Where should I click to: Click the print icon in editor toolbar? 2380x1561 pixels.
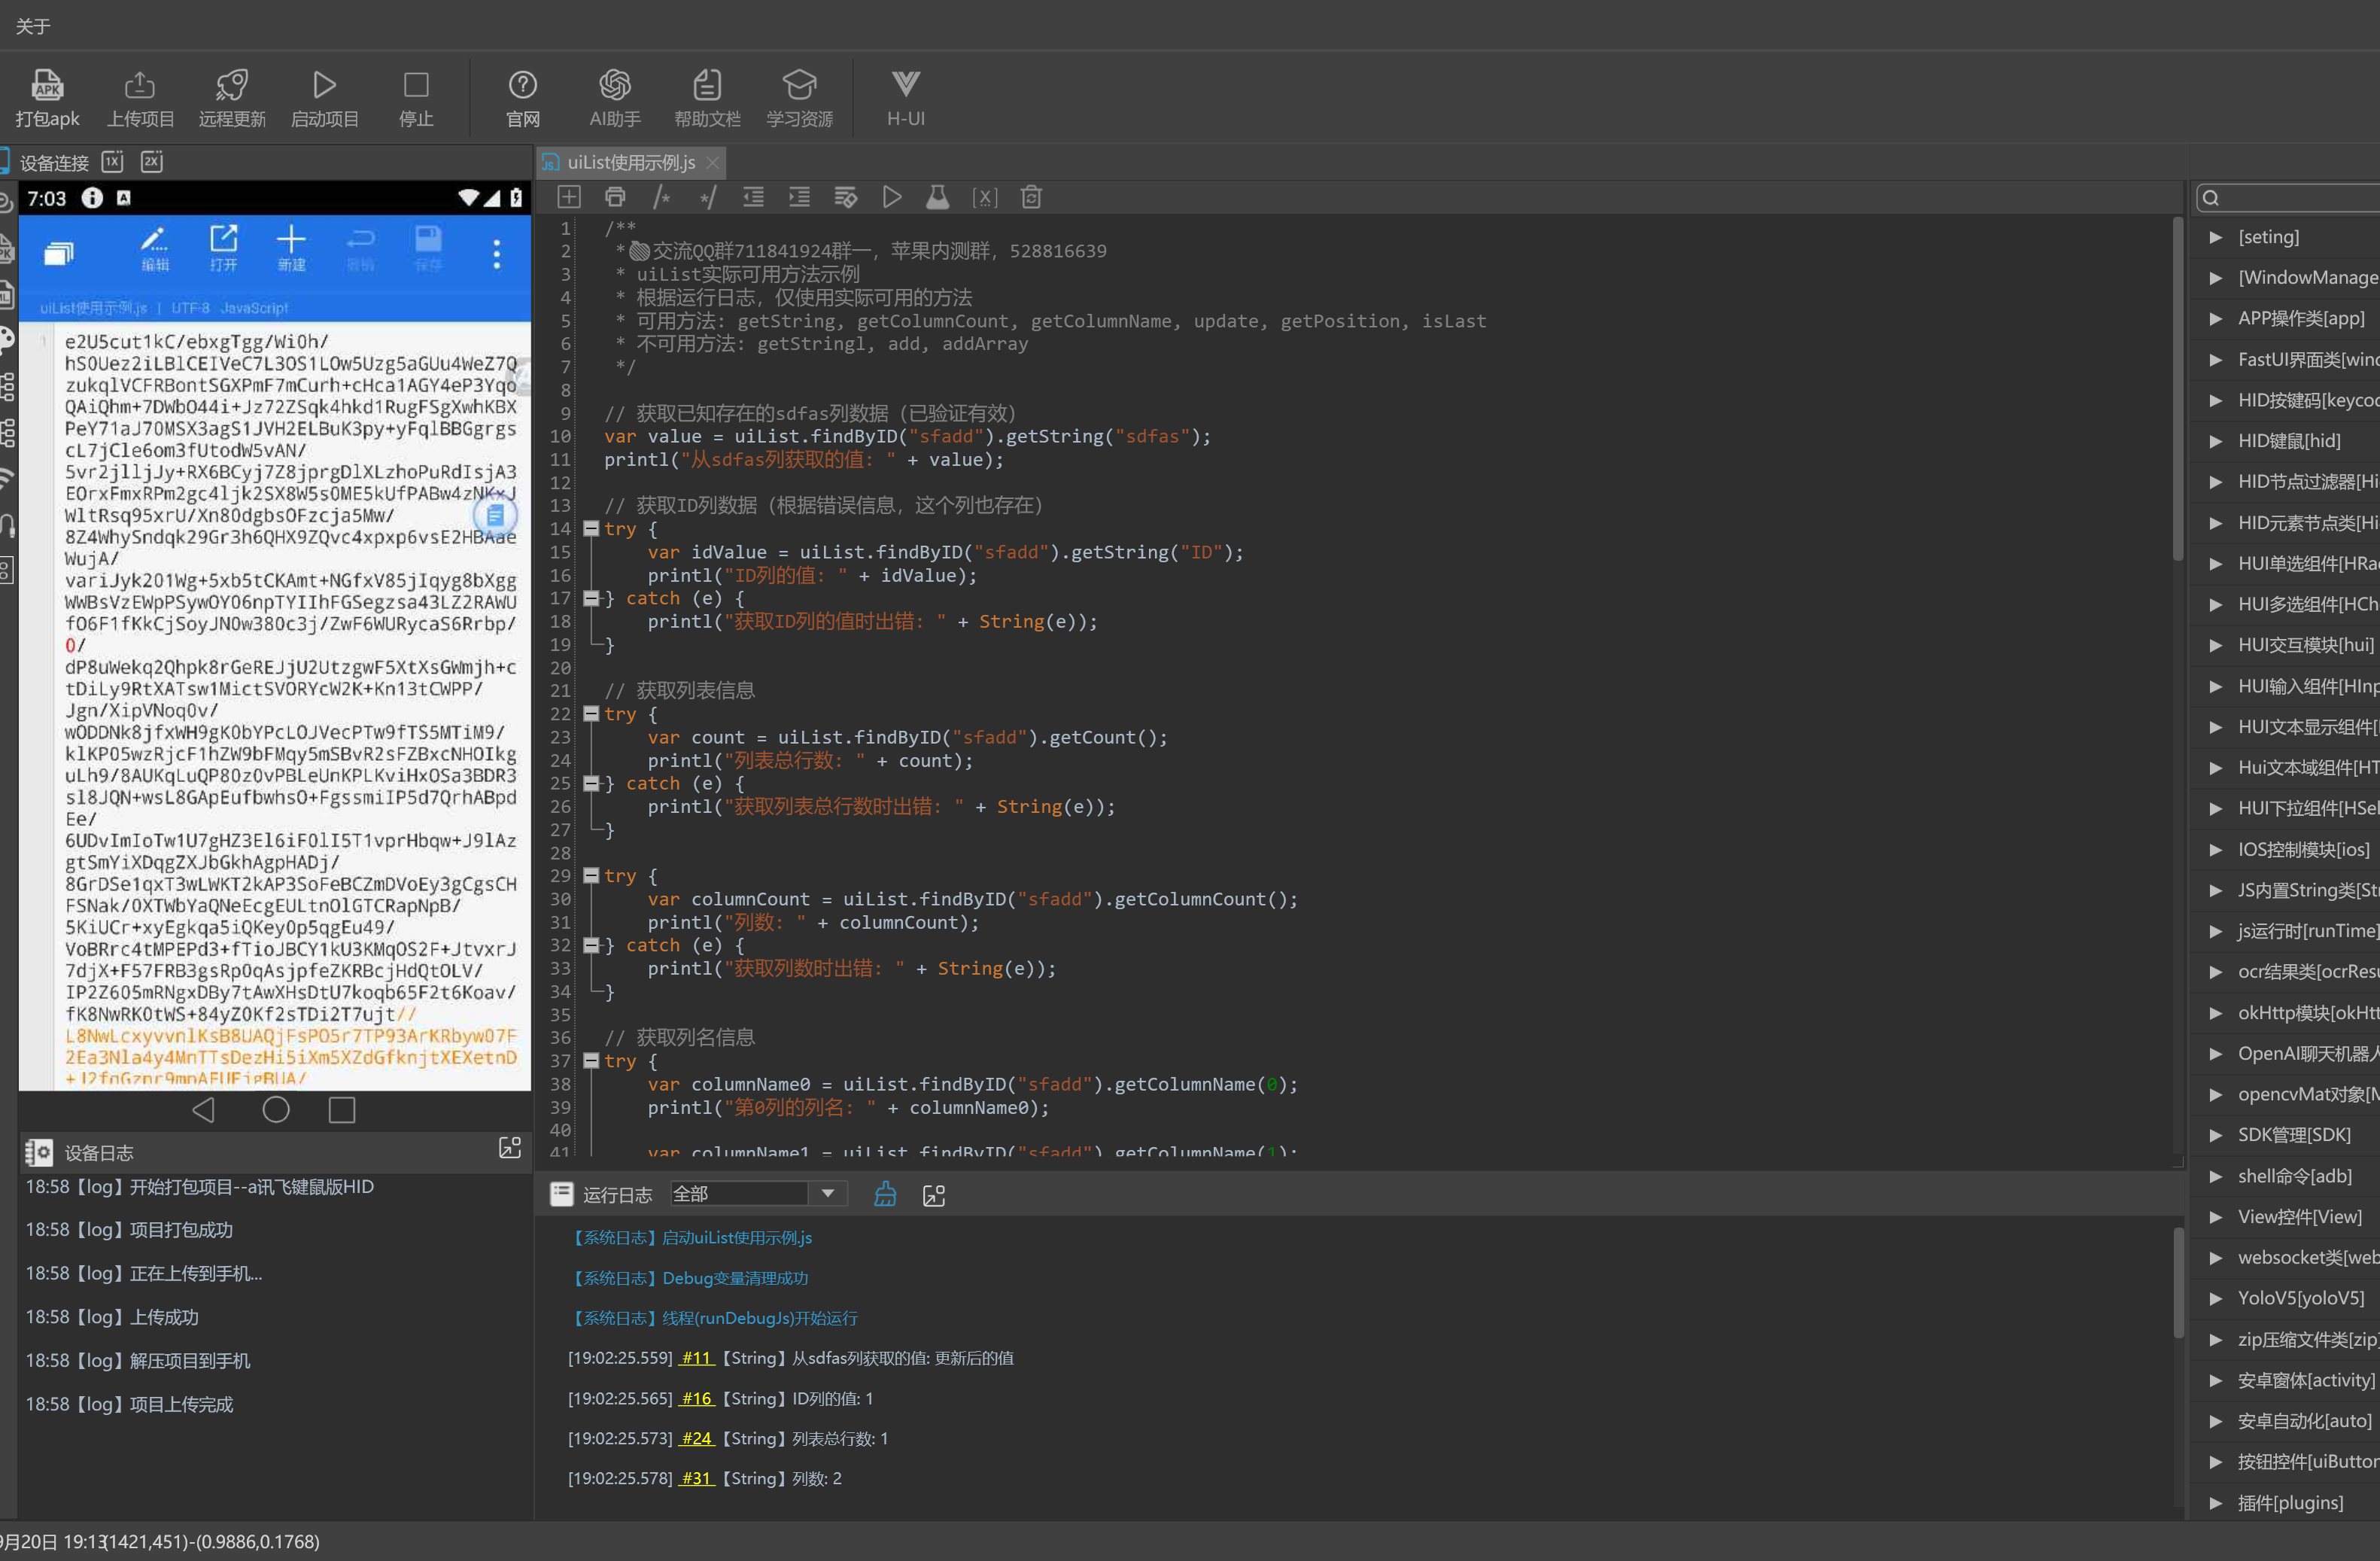click(615, 197)
